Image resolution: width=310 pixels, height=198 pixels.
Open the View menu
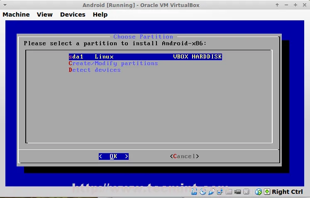click(44, 15)
